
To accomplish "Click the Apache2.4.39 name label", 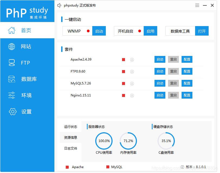I will (x=81, y=59).
